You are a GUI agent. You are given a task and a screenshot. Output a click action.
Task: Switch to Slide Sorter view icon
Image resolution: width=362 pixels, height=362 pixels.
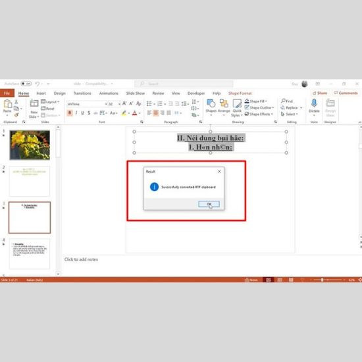click(x=280, y=280)
